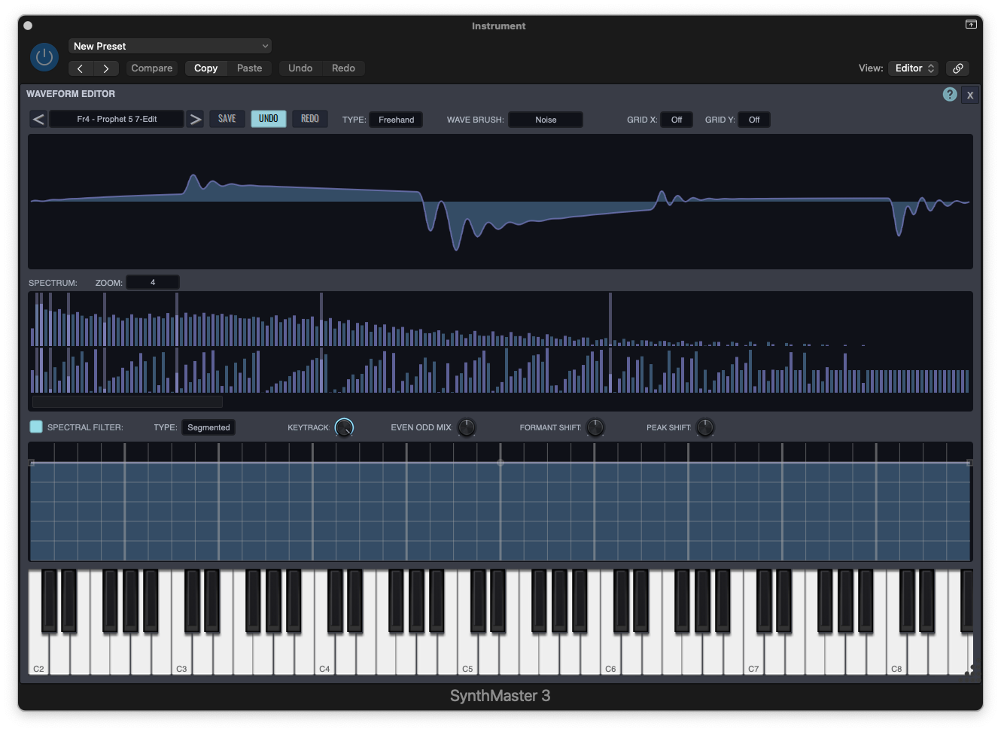Image resolution: width=1001 pixels, height=732 pixels.
Task: Save the waveform with SAVE button
Action: pos(227,119)
